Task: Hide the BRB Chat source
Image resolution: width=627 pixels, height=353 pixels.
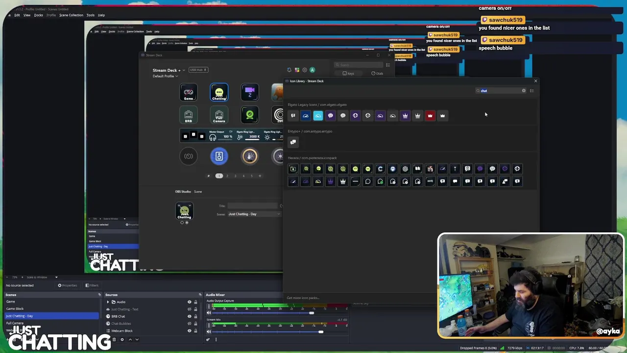Action: pyautogui.click(x=190, y=316)
